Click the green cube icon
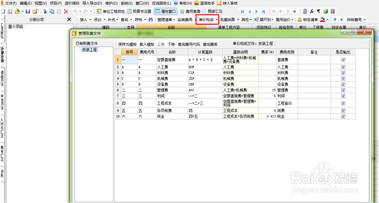The height and width of the screenshot is (203, 379). 326,11
